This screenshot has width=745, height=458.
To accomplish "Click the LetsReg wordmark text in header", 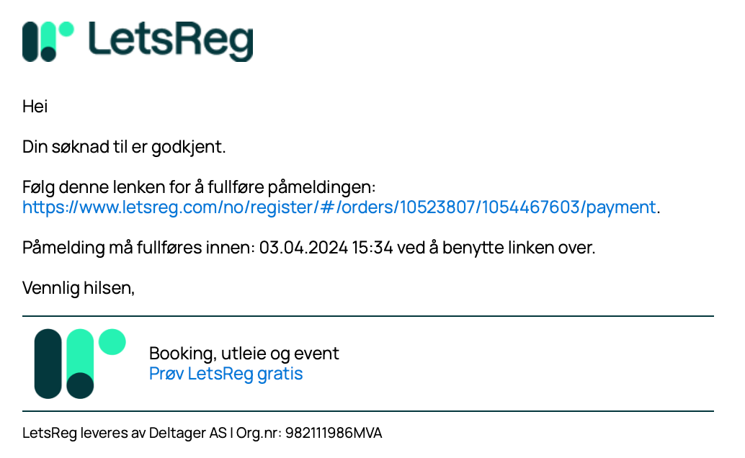I will coord(171,41).
